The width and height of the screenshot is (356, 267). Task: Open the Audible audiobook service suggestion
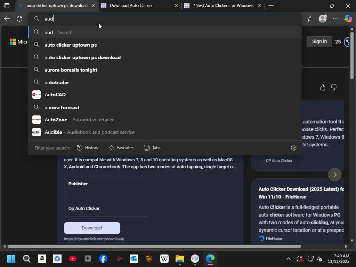pyautogui.click(x=165, y=132)
